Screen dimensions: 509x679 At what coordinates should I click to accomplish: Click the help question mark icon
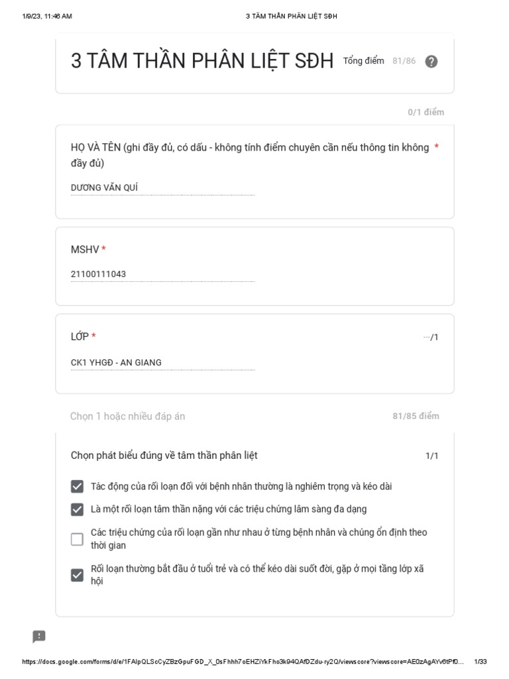[x=431, y=62]
